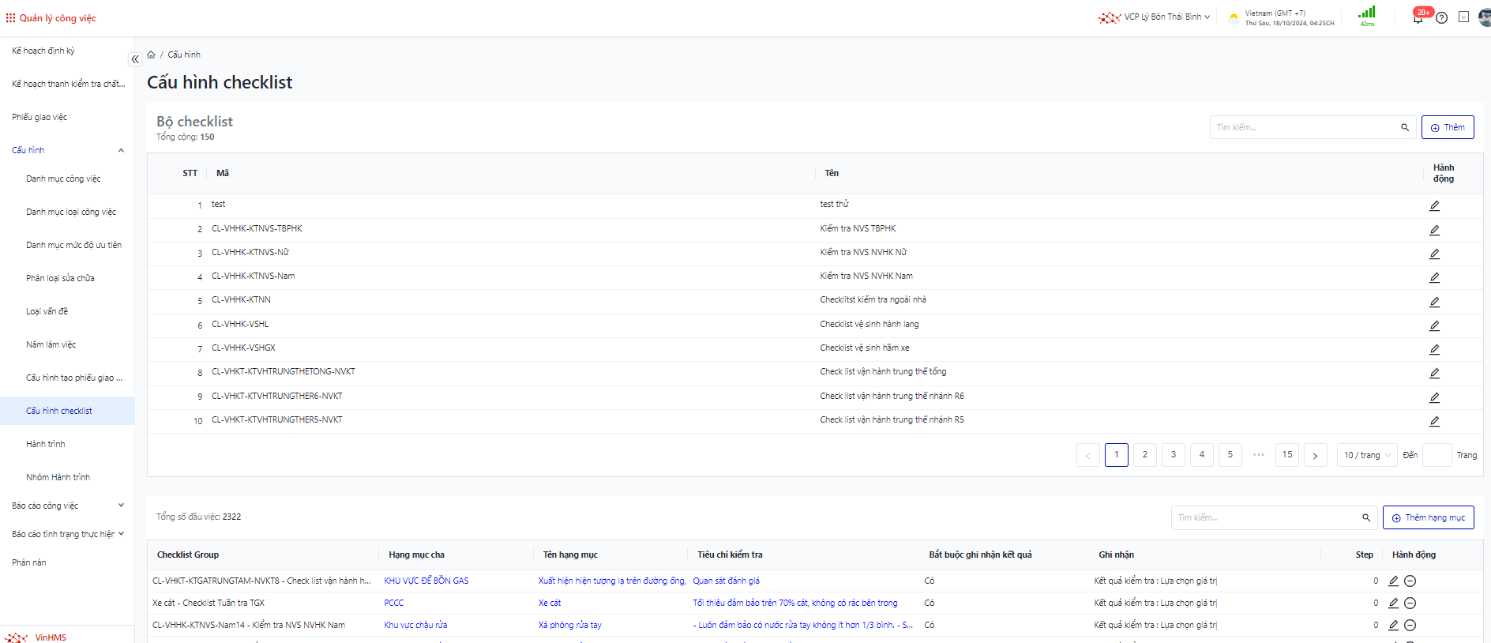This screenshot has width=1491, height=643.
Task: Click the Thêm button
Action: [1447, 127]
